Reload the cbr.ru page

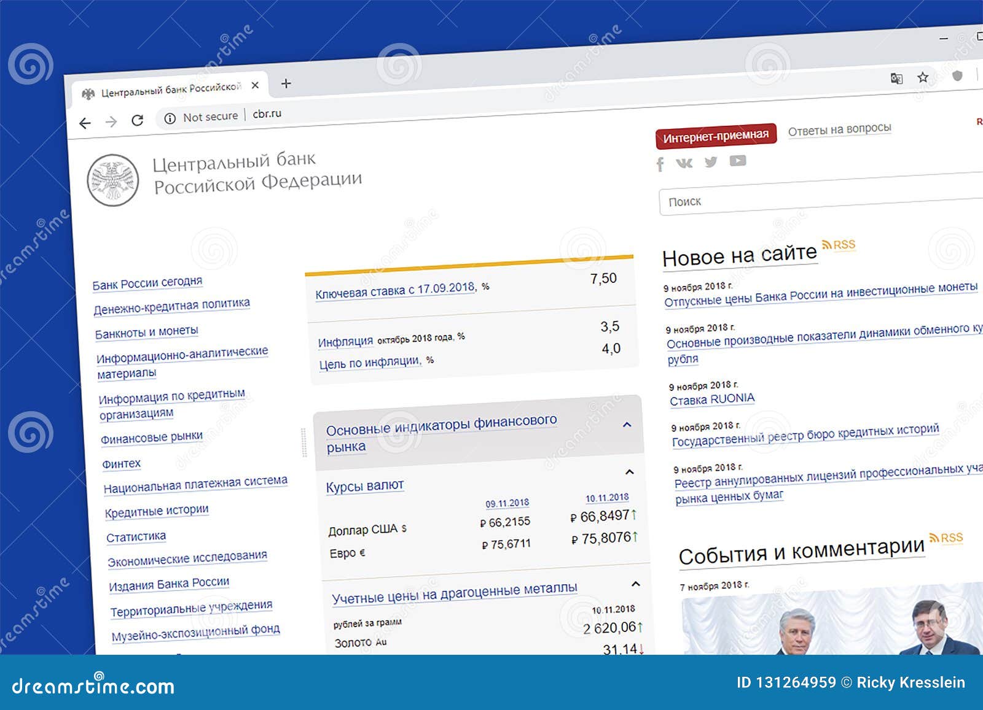coord(138,120)
